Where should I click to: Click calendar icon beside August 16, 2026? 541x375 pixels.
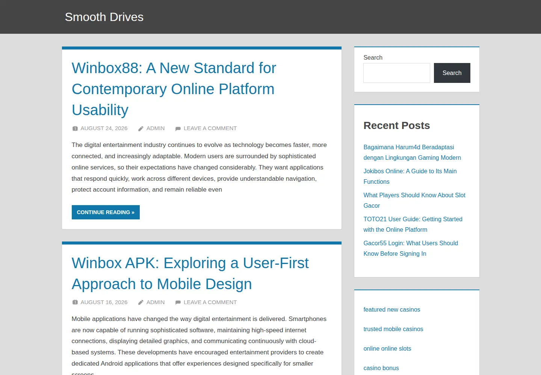[75, 302]
